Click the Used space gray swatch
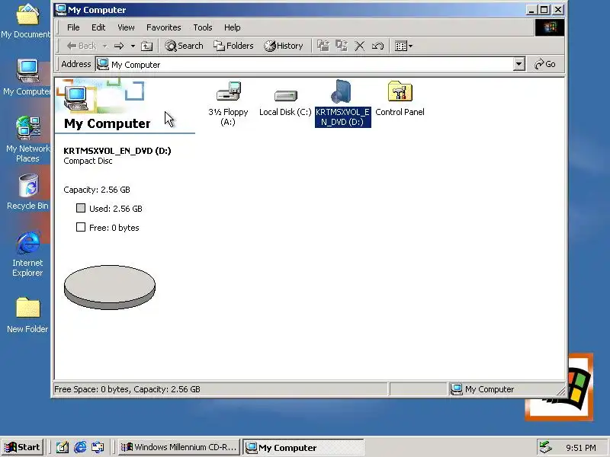The height and width of the screenshot is (457, 610). [x=81, y=208]
